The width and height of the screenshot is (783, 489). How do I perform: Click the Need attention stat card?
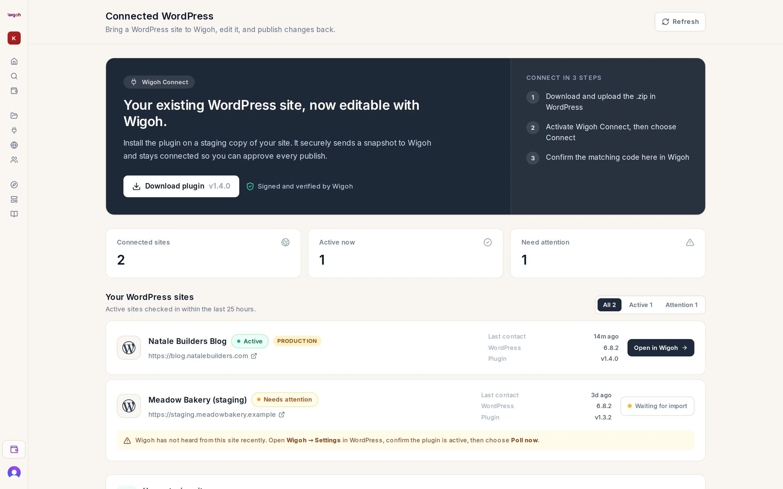coord(608,253)
